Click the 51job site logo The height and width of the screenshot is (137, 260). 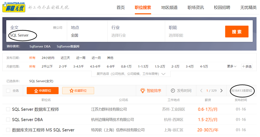pos(14,7)
